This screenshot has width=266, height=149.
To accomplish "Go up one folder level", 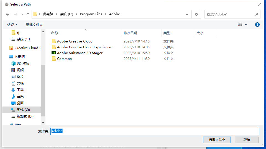I will (x=28, y=14).
